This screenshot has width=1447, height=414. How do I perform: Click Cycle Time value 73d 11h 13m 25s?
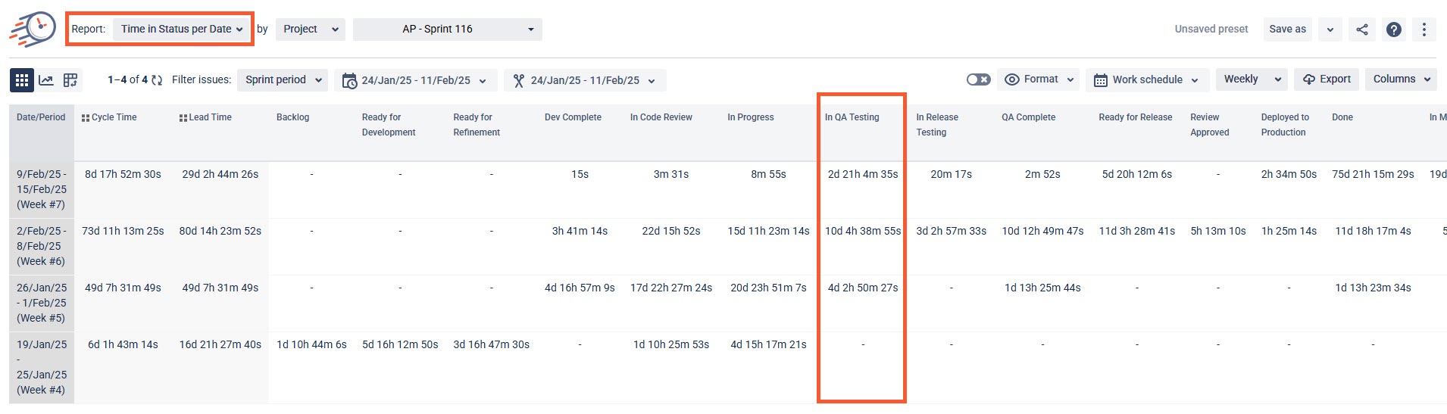[x=123, y=231]
